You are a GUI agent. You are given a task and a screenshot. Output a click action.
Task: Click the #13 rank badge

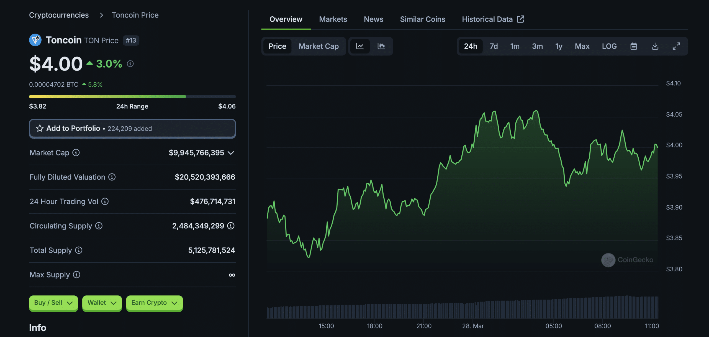(x=131, y=40)
